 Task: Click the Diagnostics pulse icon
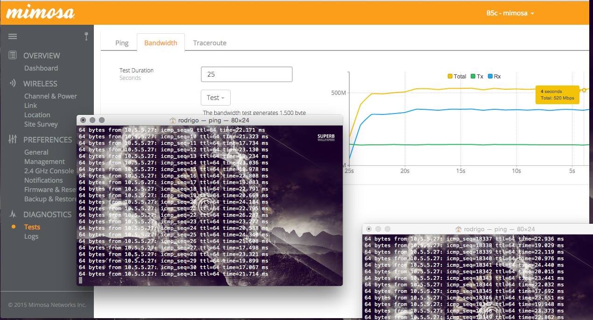tap(13, 214)
